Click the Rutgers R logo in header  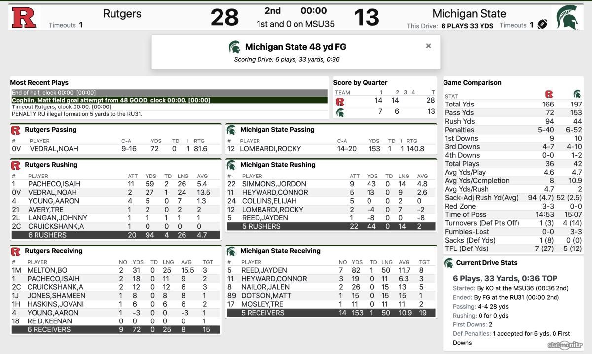coord(24,17)
